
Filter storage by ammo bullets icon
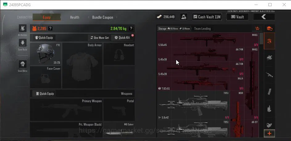pyautogui.click(x=269, y=109)
